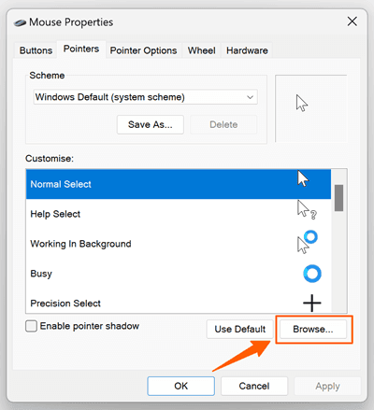Viewport: 374px width, 410px height.
Task: Click the Customise list scrollbar thumb
Action: click(x=338, y=198)
